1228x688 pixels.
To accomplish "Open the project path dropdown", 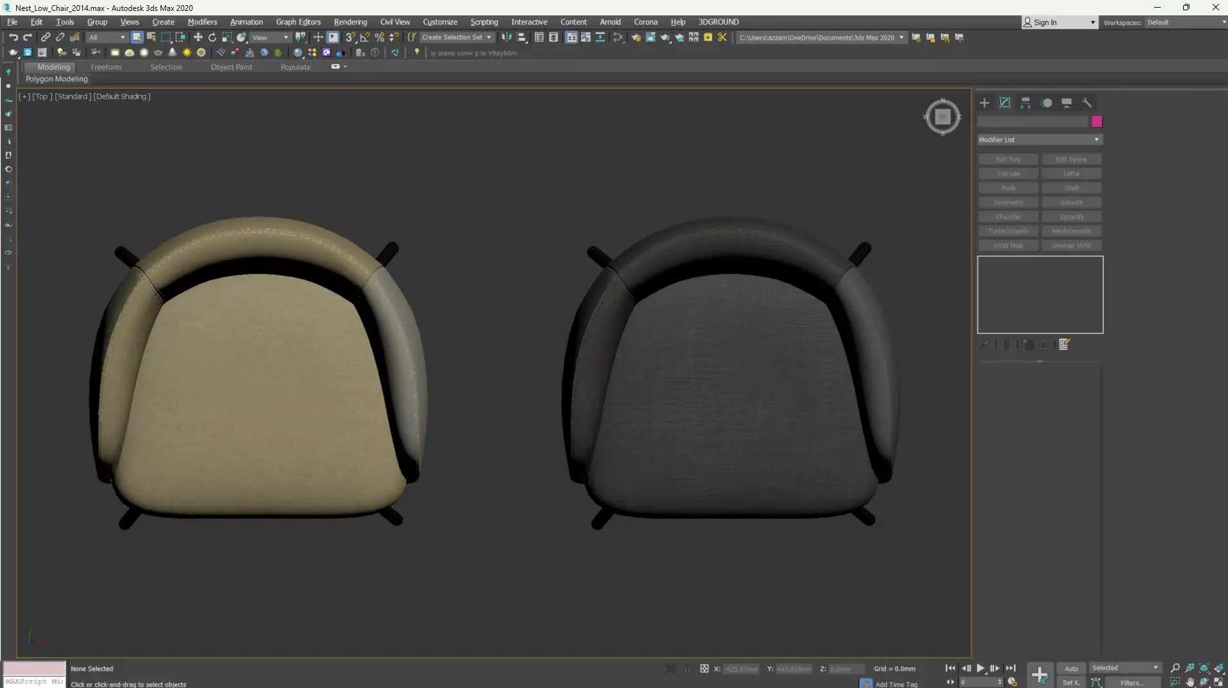I will tap(901, 37).
